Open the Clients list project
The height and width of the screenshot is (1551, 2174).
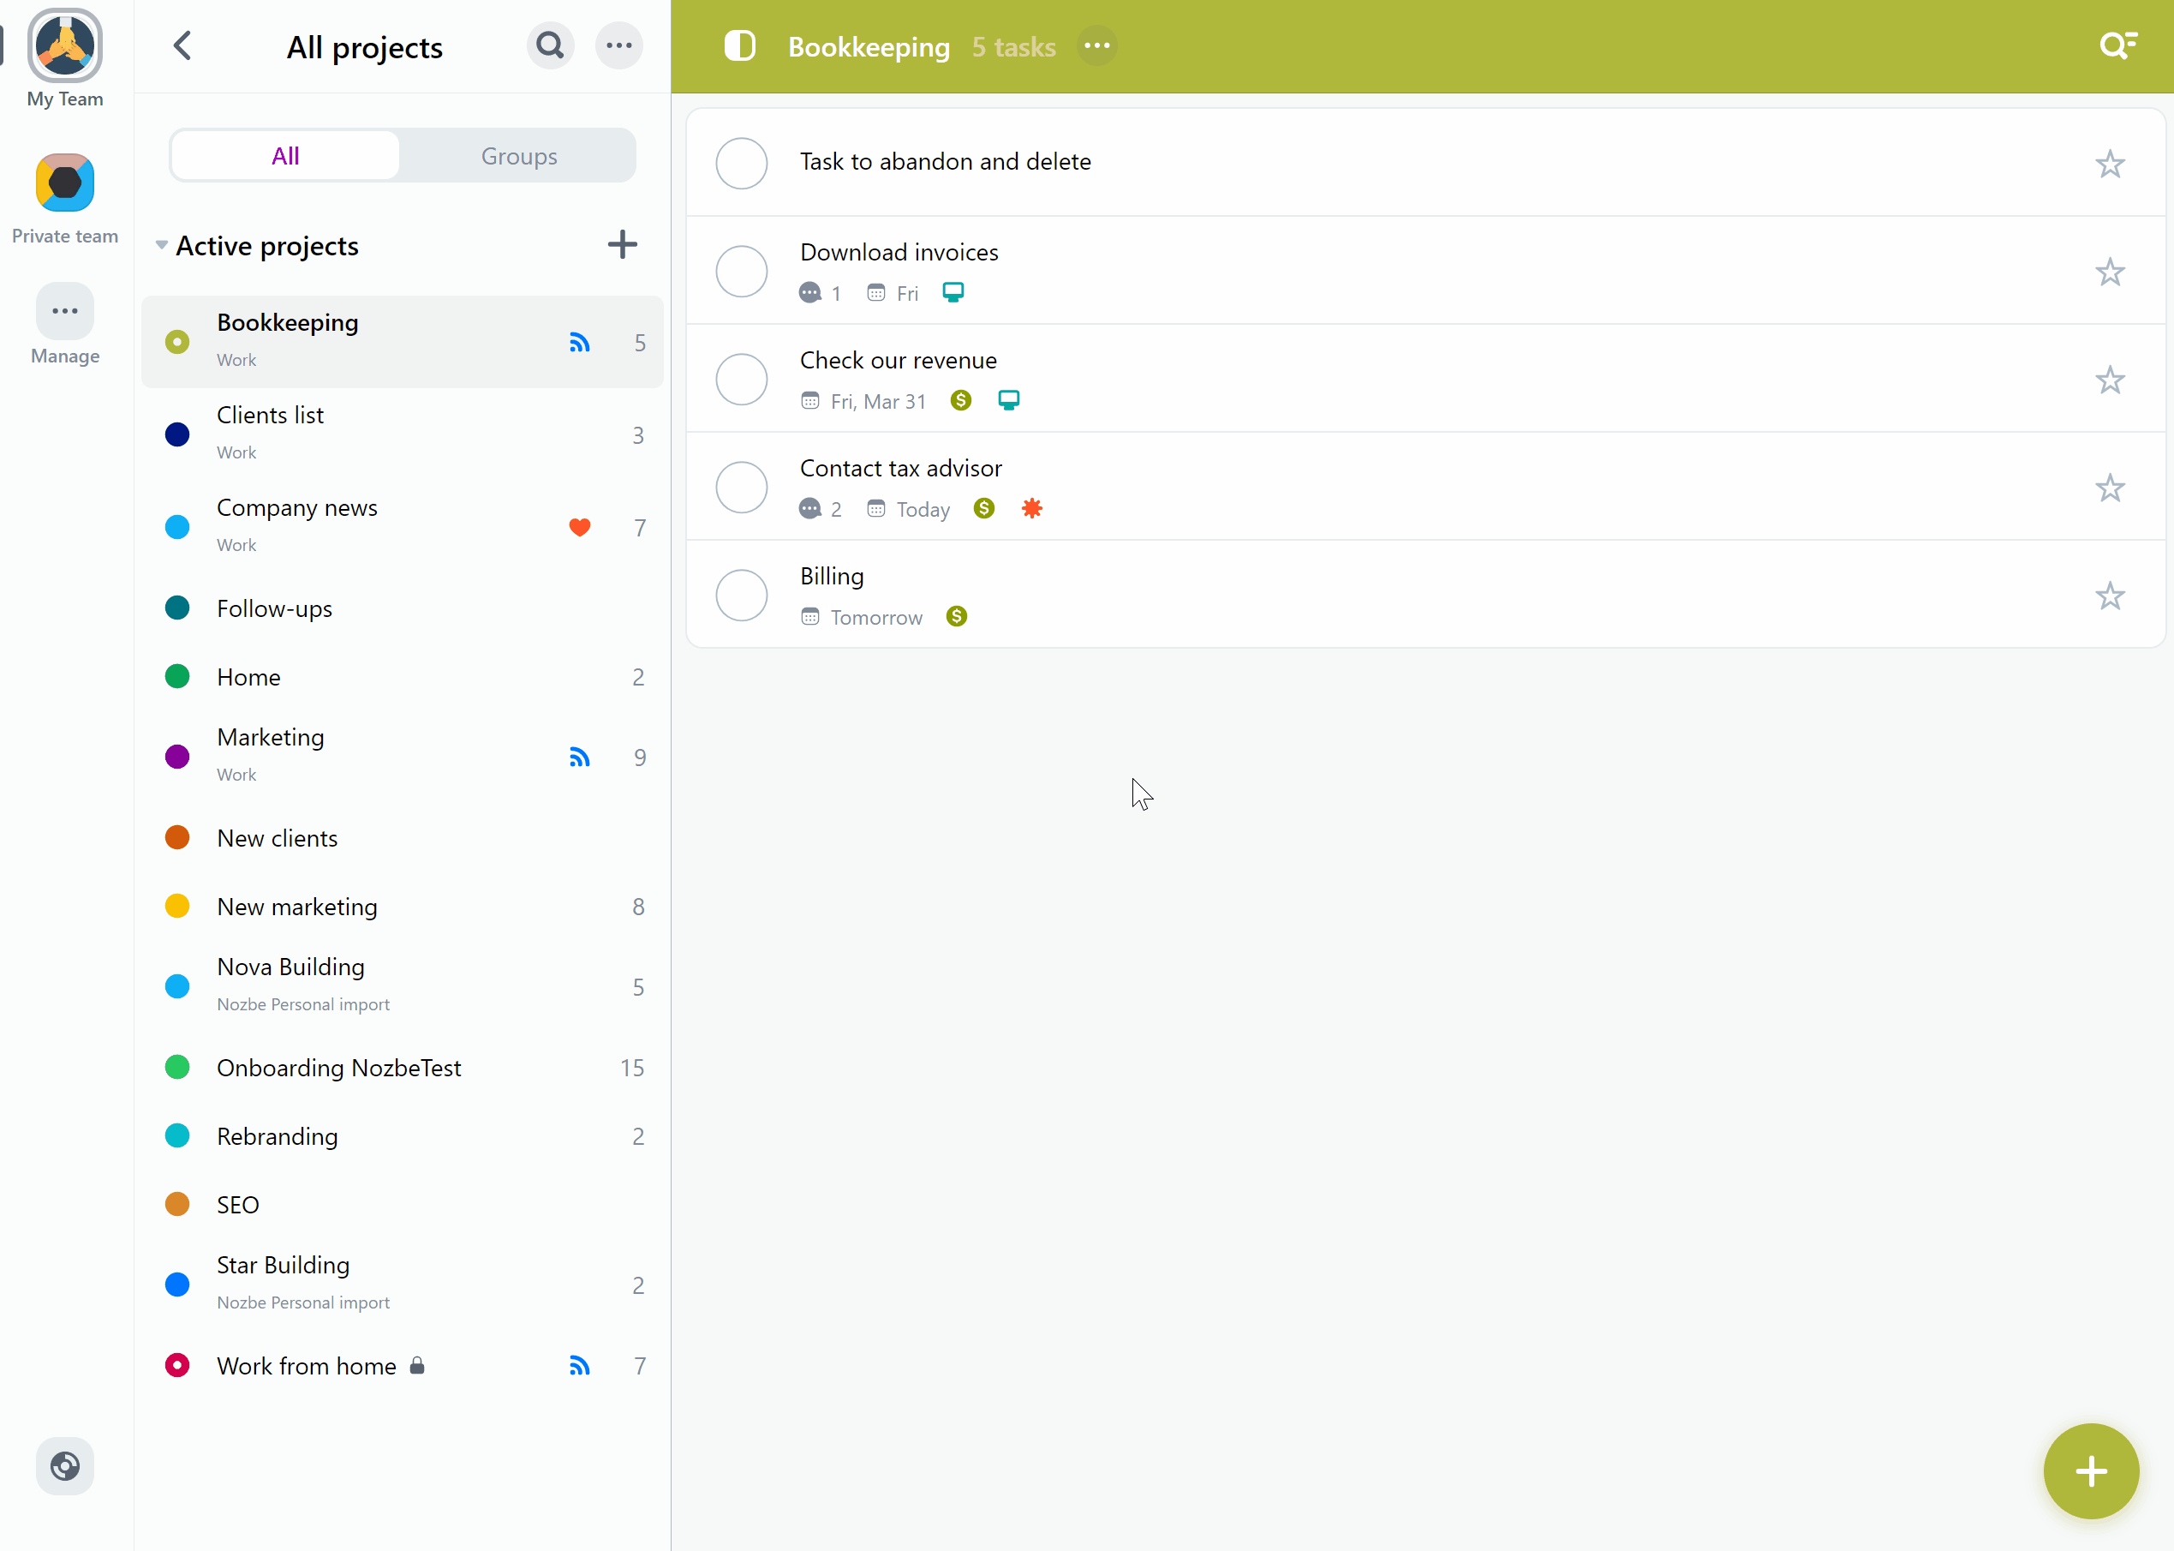click(x=402, y=434)
